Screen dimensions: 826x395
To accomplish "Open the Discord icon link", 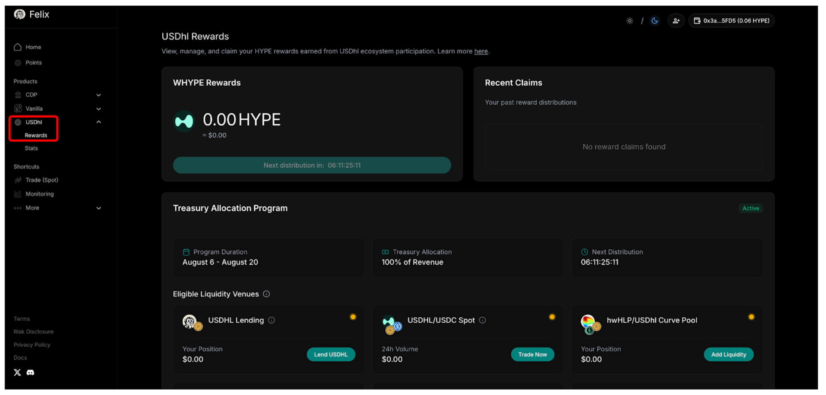I will [x=31, y=372].
